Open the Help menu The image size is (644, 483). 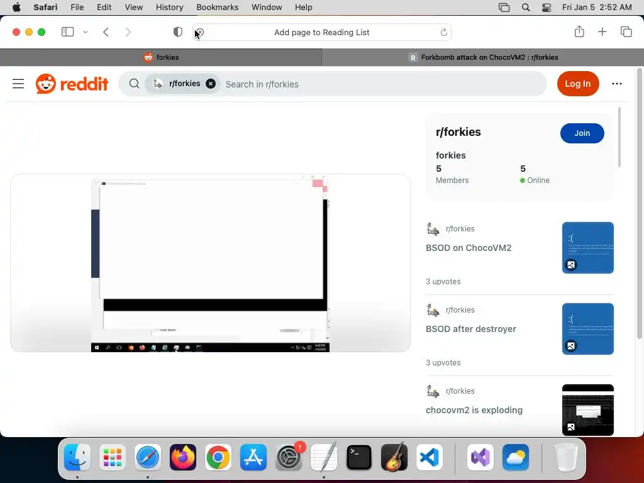pos(304,8)
